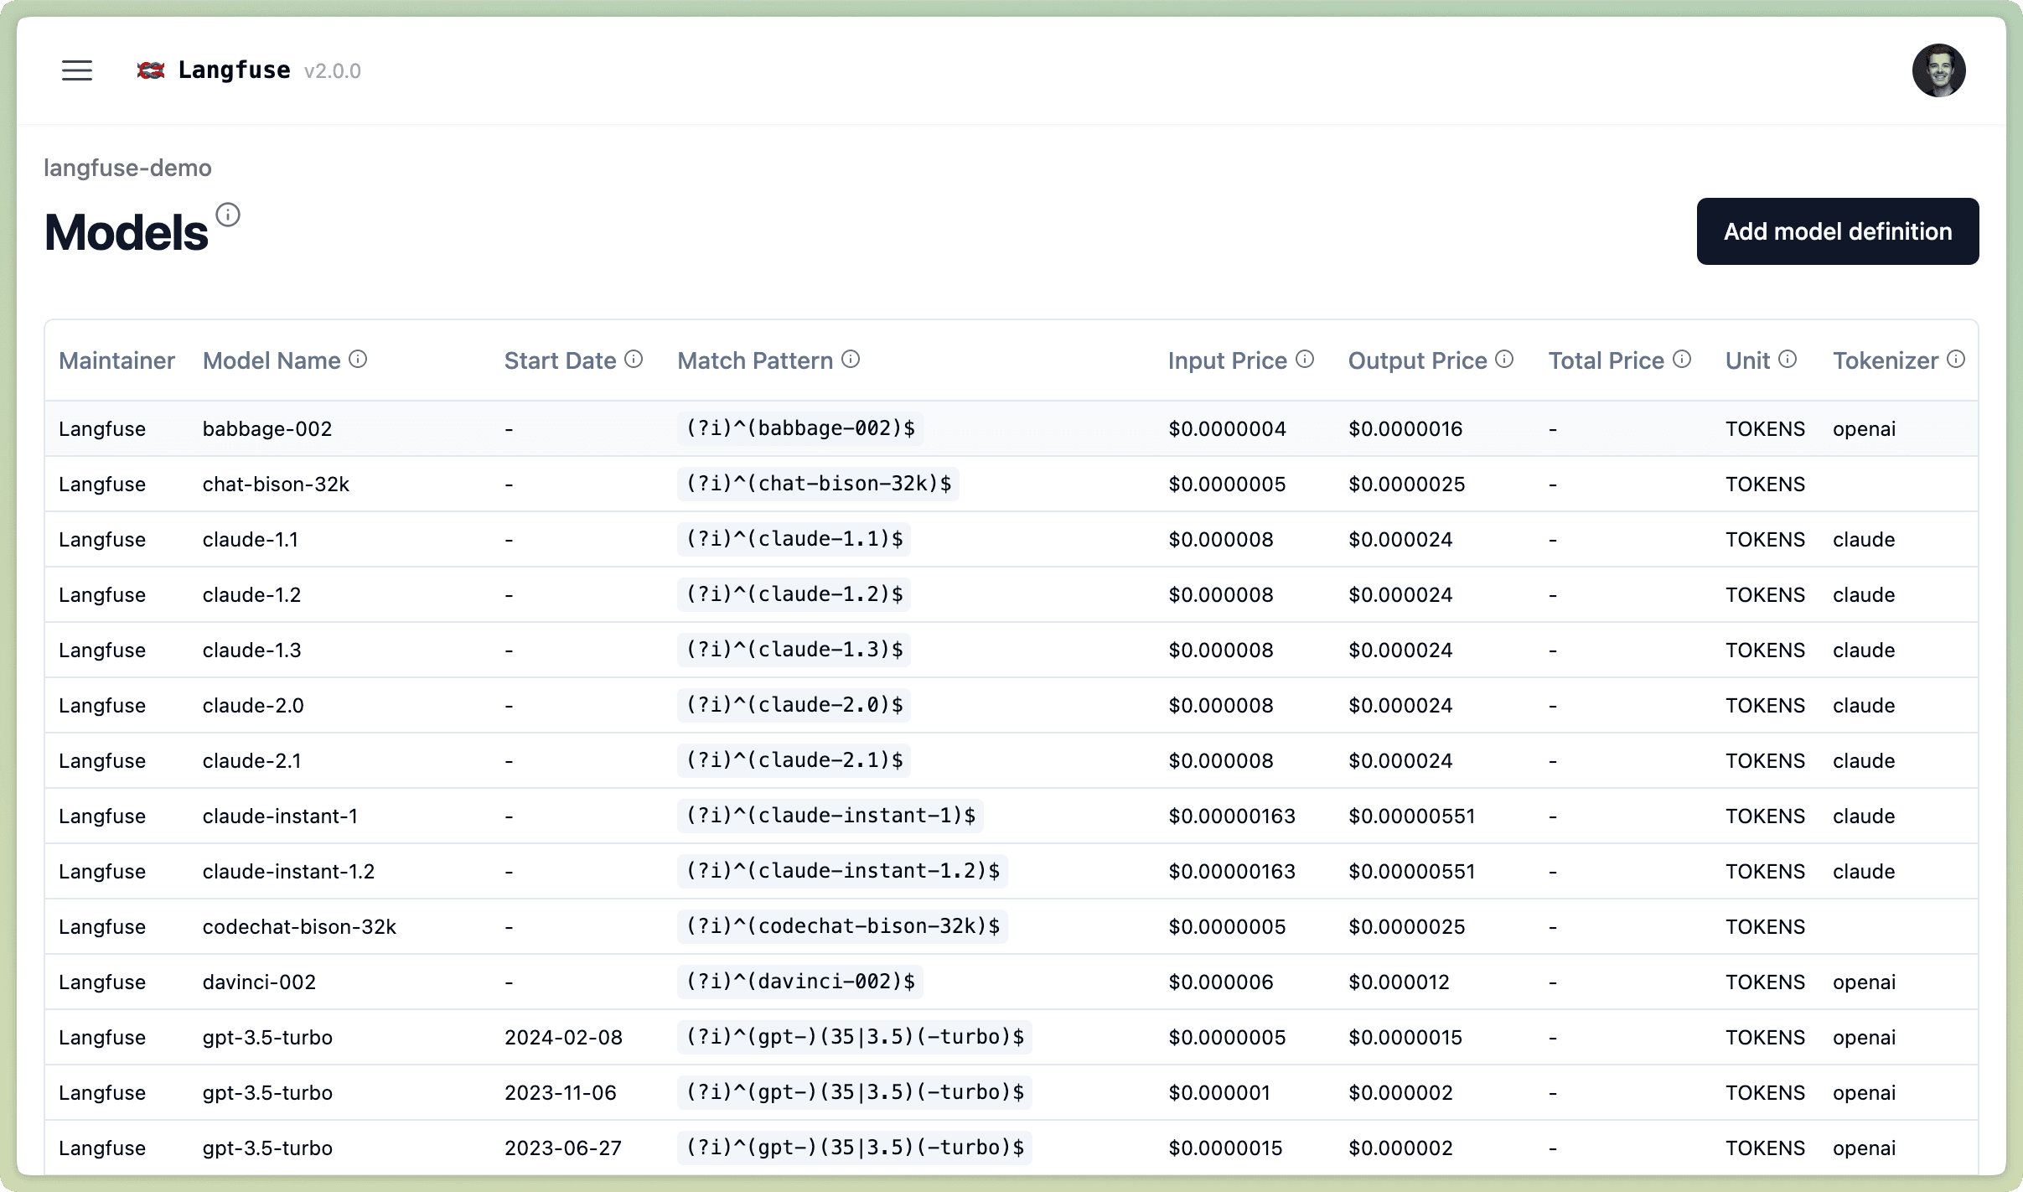
Task: Click the Input Price column info icon
Action: (x=1304, y=359)
